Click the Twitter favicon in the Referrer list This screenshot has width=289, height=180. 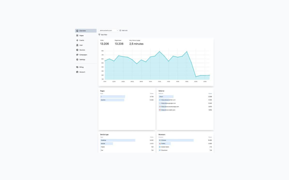pos(160,100)
